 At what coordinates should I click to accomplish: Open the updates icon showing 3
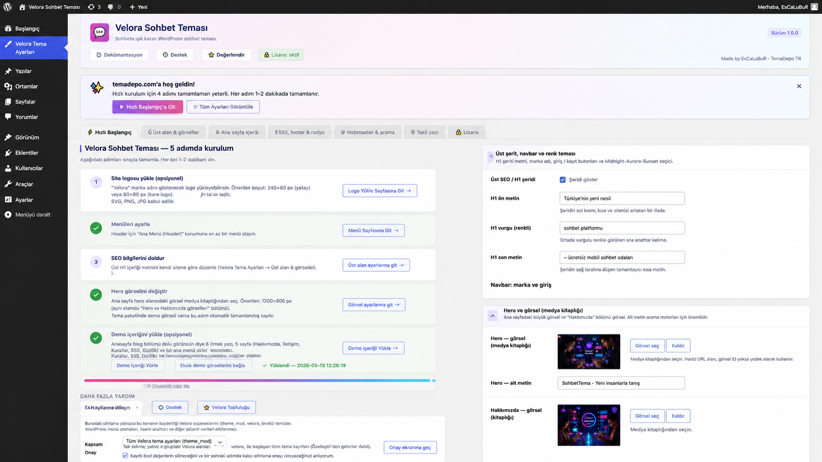(x=94, y=7)
